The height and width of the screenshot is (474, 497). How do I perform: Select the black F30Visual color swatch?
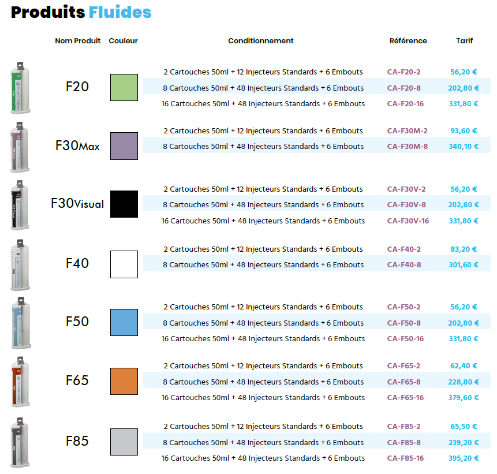(x=124, y=204)
